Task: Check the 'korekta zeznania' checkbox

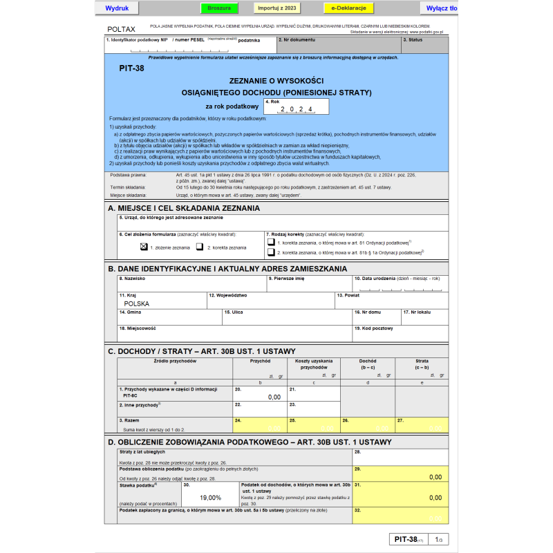Action: (x=200, y=246)
